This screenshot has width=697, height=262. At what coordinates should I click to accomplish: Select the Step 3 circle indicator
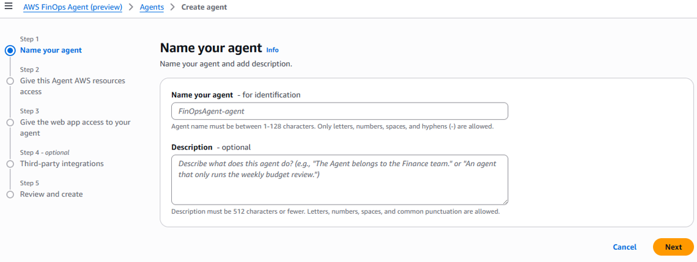(x=10, y=122)
